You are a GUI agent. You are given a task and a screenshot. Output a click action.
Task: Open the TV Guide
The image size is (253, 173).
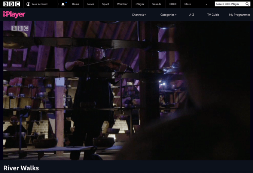(213, 15)
